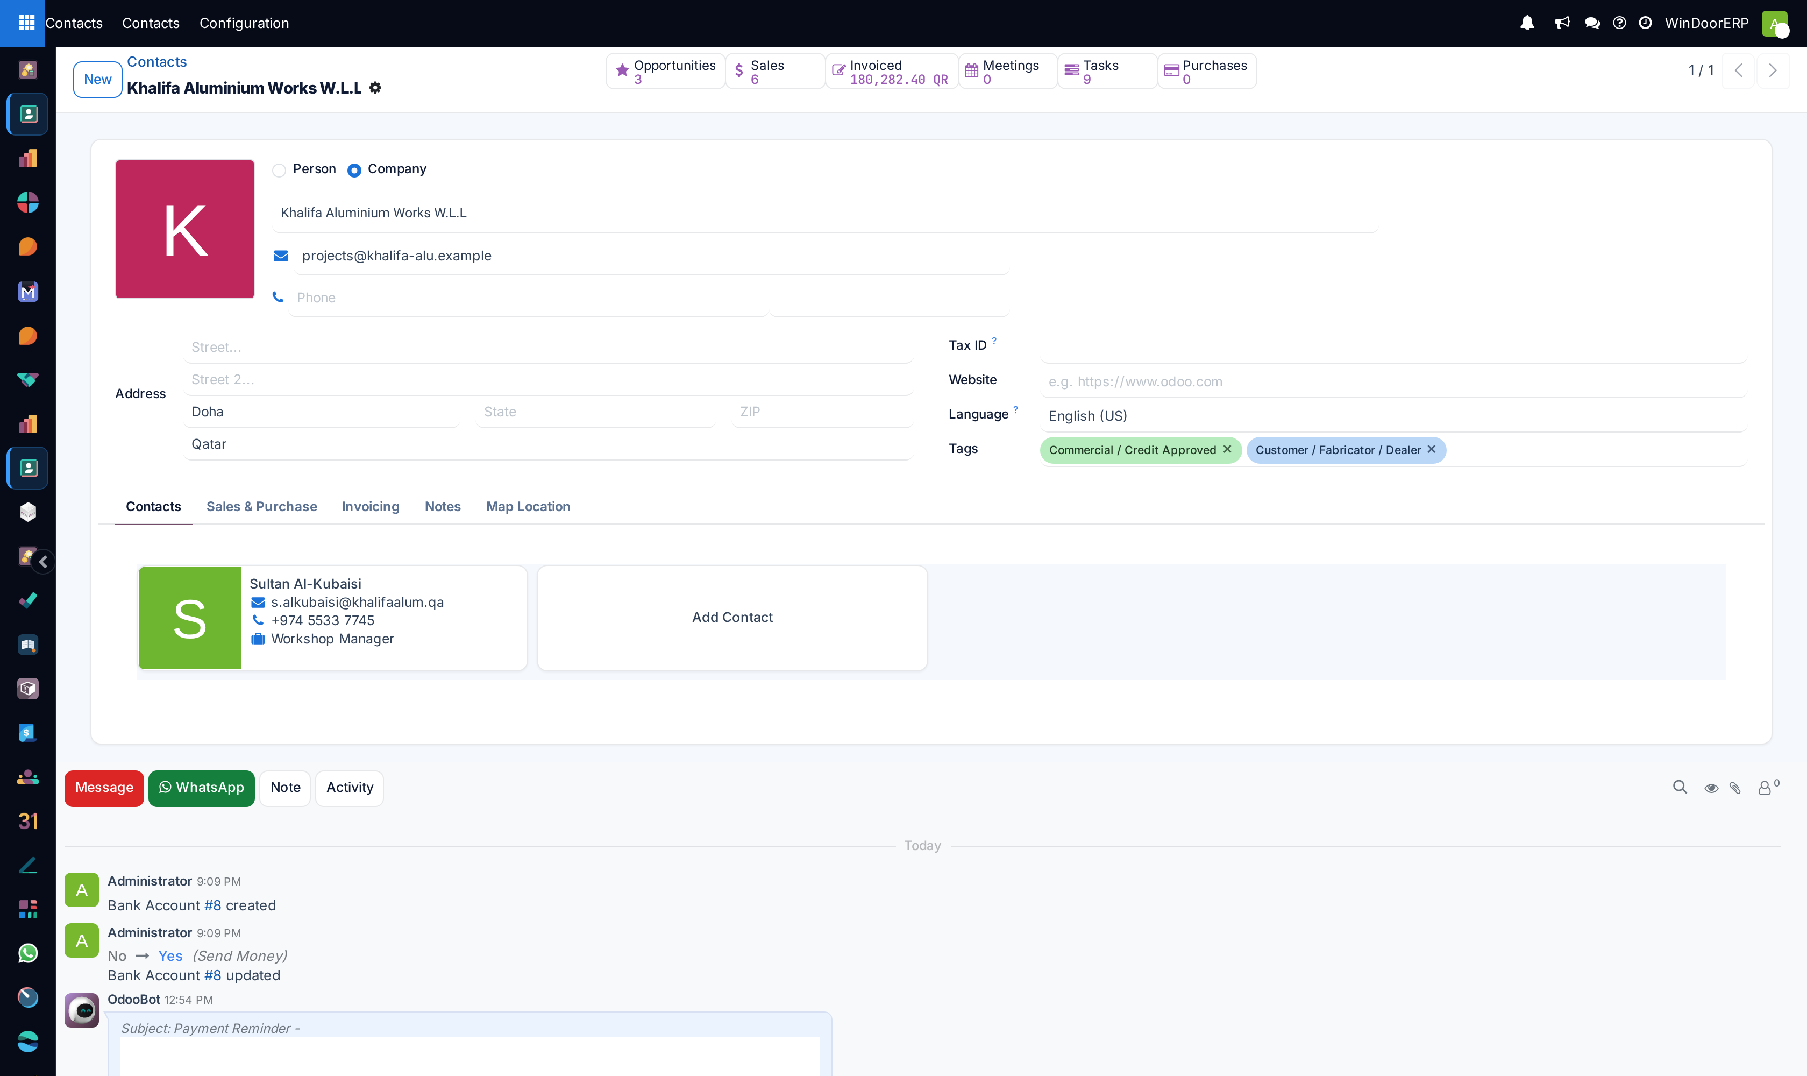The image size is (1807, 1076).
Task: Select the Contacts tab
Action: [x=154, y=506]
